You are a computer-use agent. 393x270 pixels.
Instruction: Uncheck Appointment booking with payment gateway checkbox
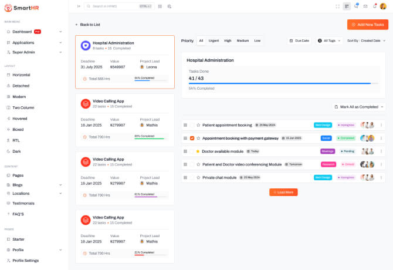point(192,138)
